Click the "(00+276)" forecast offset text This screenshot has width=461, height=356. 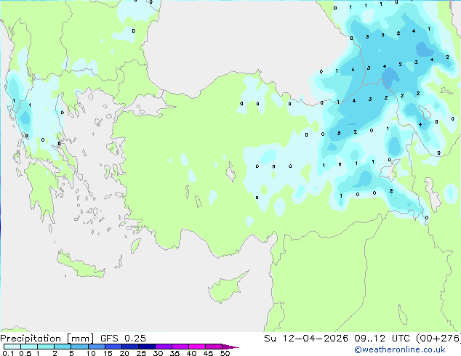pyautogui.click(x=438, y=339)
